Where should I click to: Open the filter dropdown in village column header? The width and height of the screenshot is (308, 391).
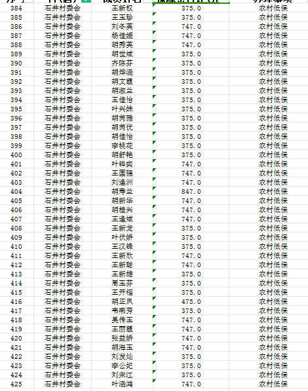(x=87, y=1)
